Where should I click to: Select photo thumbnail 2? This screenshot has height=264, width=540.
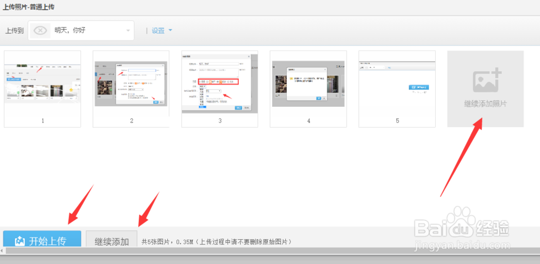(131, 89)
